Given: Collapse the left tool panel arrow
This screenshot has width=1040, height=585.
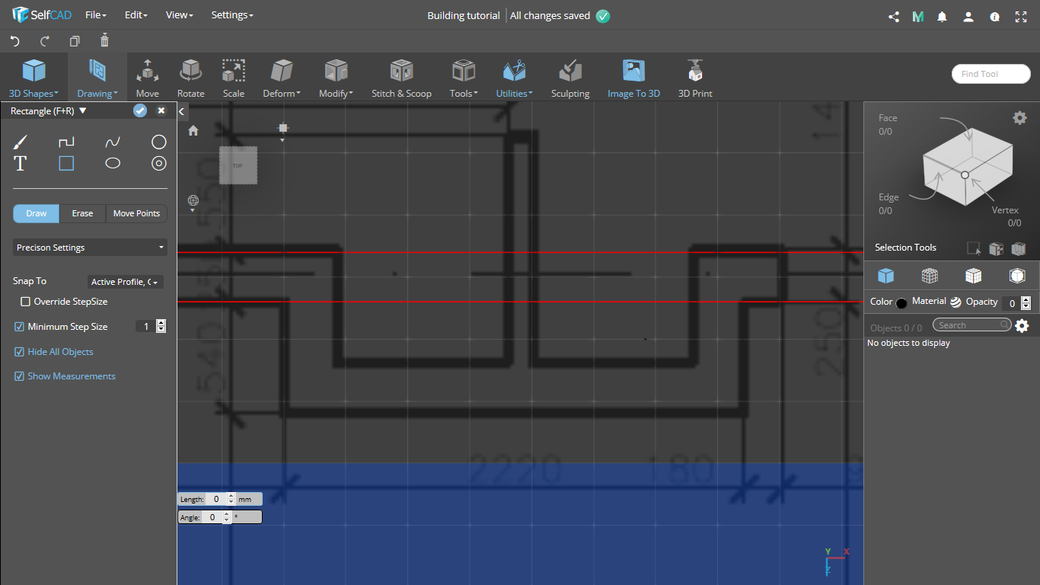Looking at the screenshot, I should [182, 112].
